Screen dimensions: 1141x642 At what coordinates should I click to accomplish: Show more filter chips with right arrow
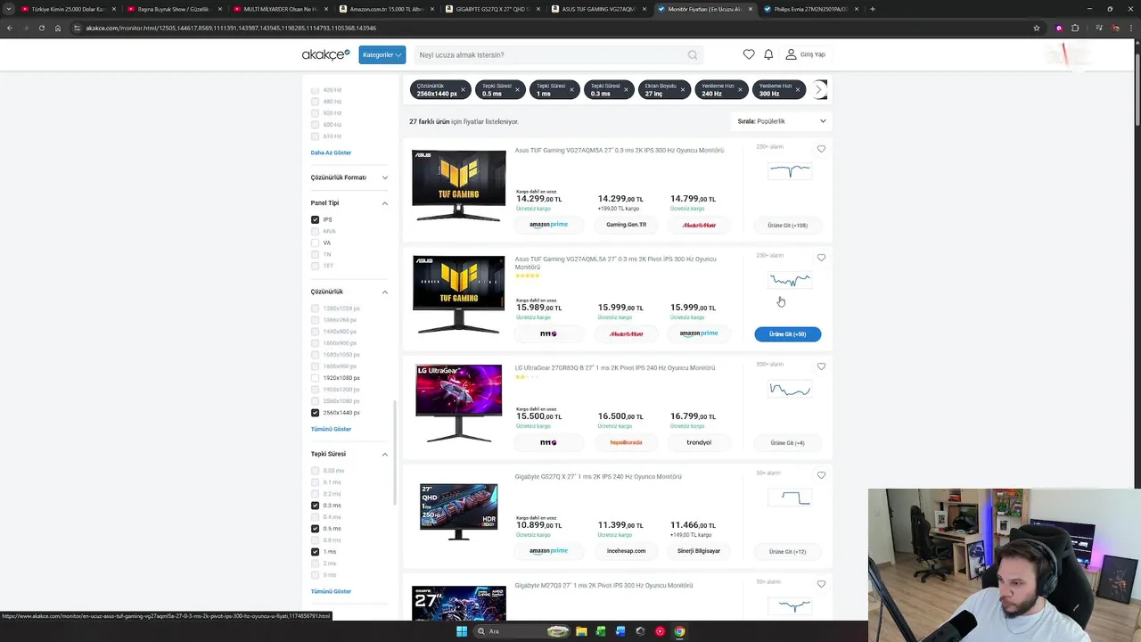[x=820, y=89]
